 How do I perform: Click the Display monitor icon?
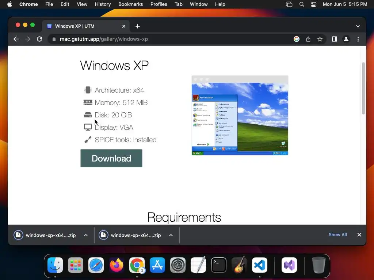coord(88,127)
